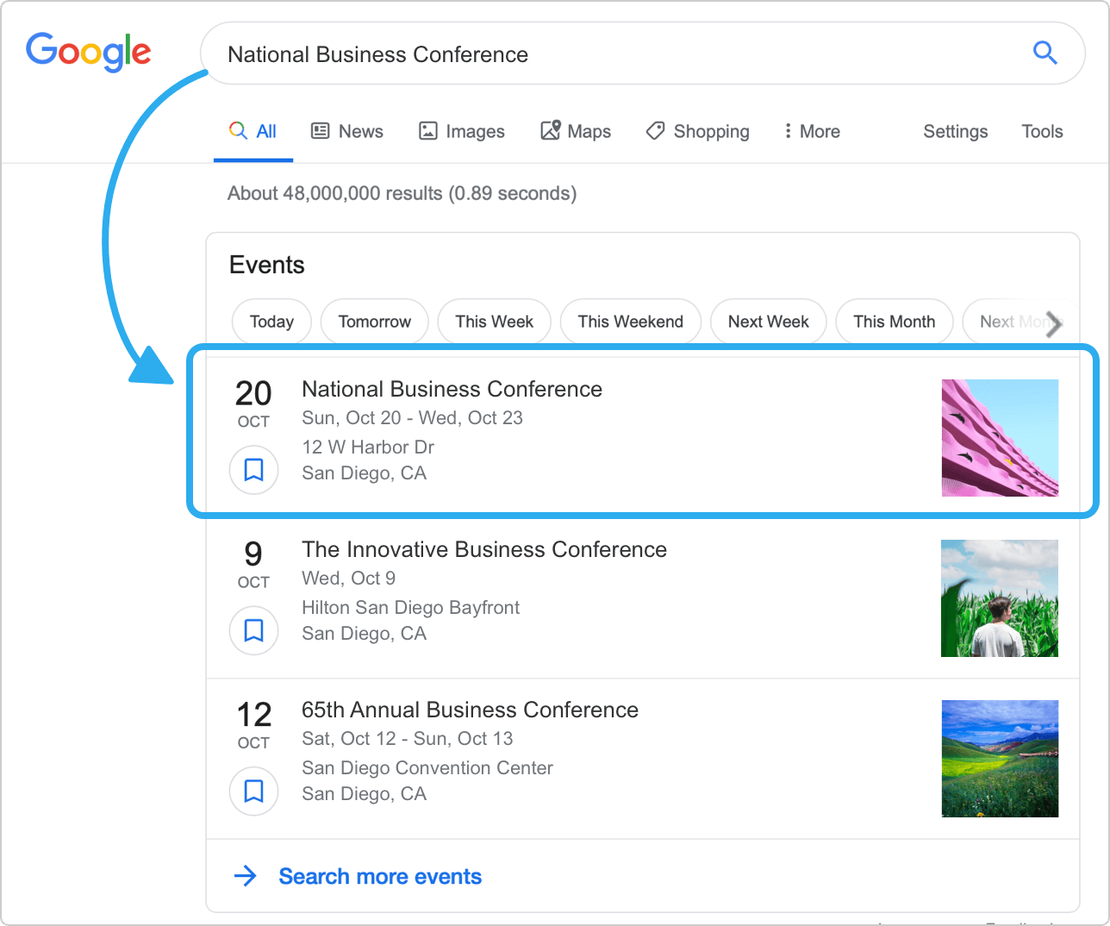Open the 65th Annual Business Conference title
The height and width of the screenshot is (926, 1110).
point(470,710)
